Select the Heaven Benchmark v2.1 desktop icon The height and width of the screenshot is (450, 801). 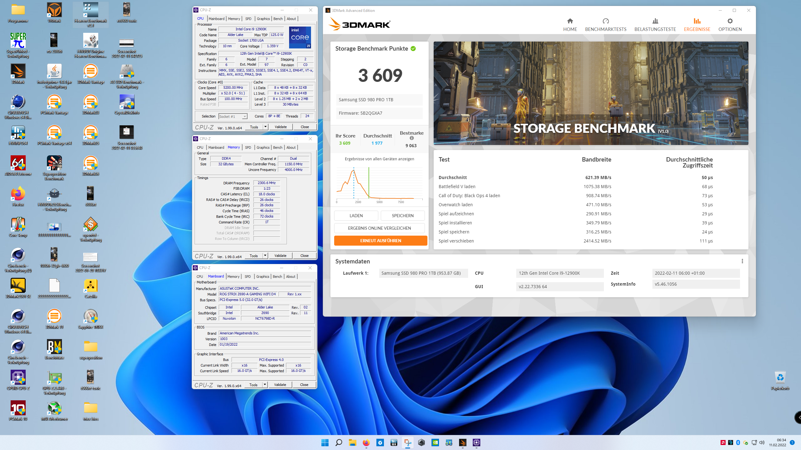click(90, 15)
